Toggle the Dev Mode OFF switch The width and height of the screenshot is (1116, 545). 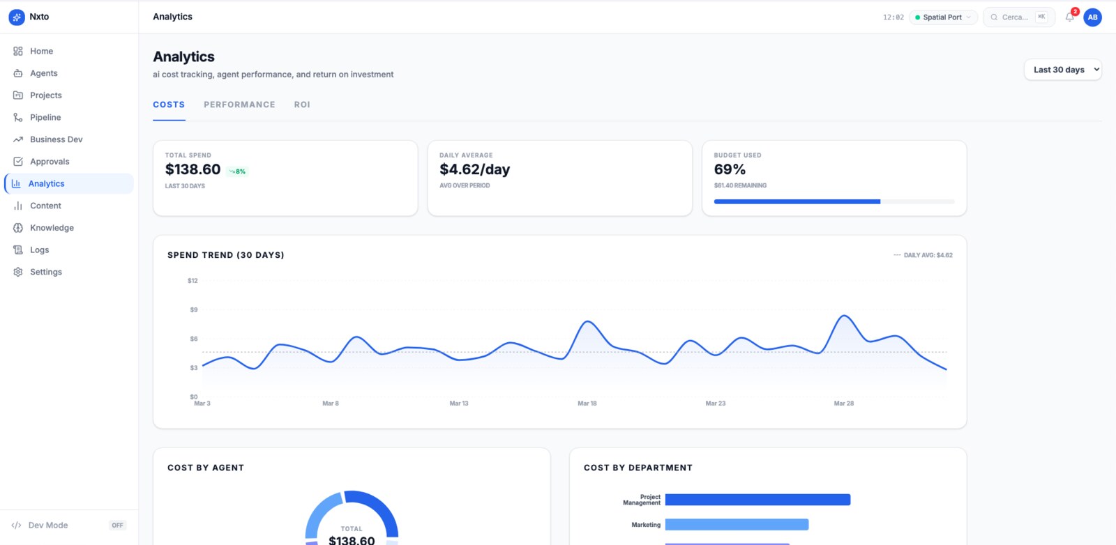pos(117,525)
